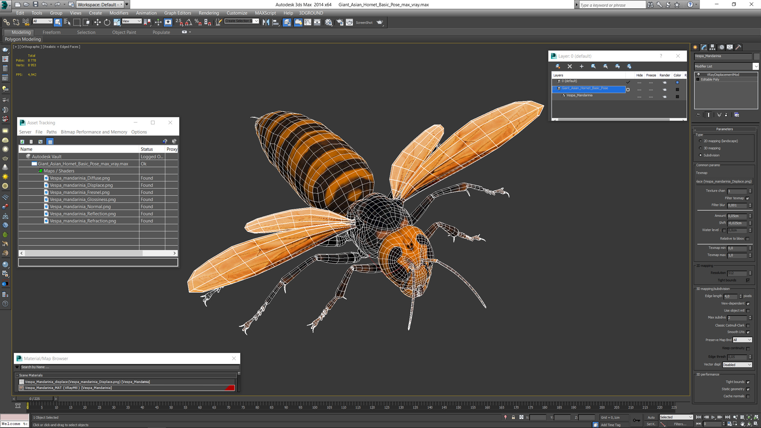The height and width of the screenshot is (428, 761).
Task: Open Vector displ Disabled dropdown
Action: (737, 365)
